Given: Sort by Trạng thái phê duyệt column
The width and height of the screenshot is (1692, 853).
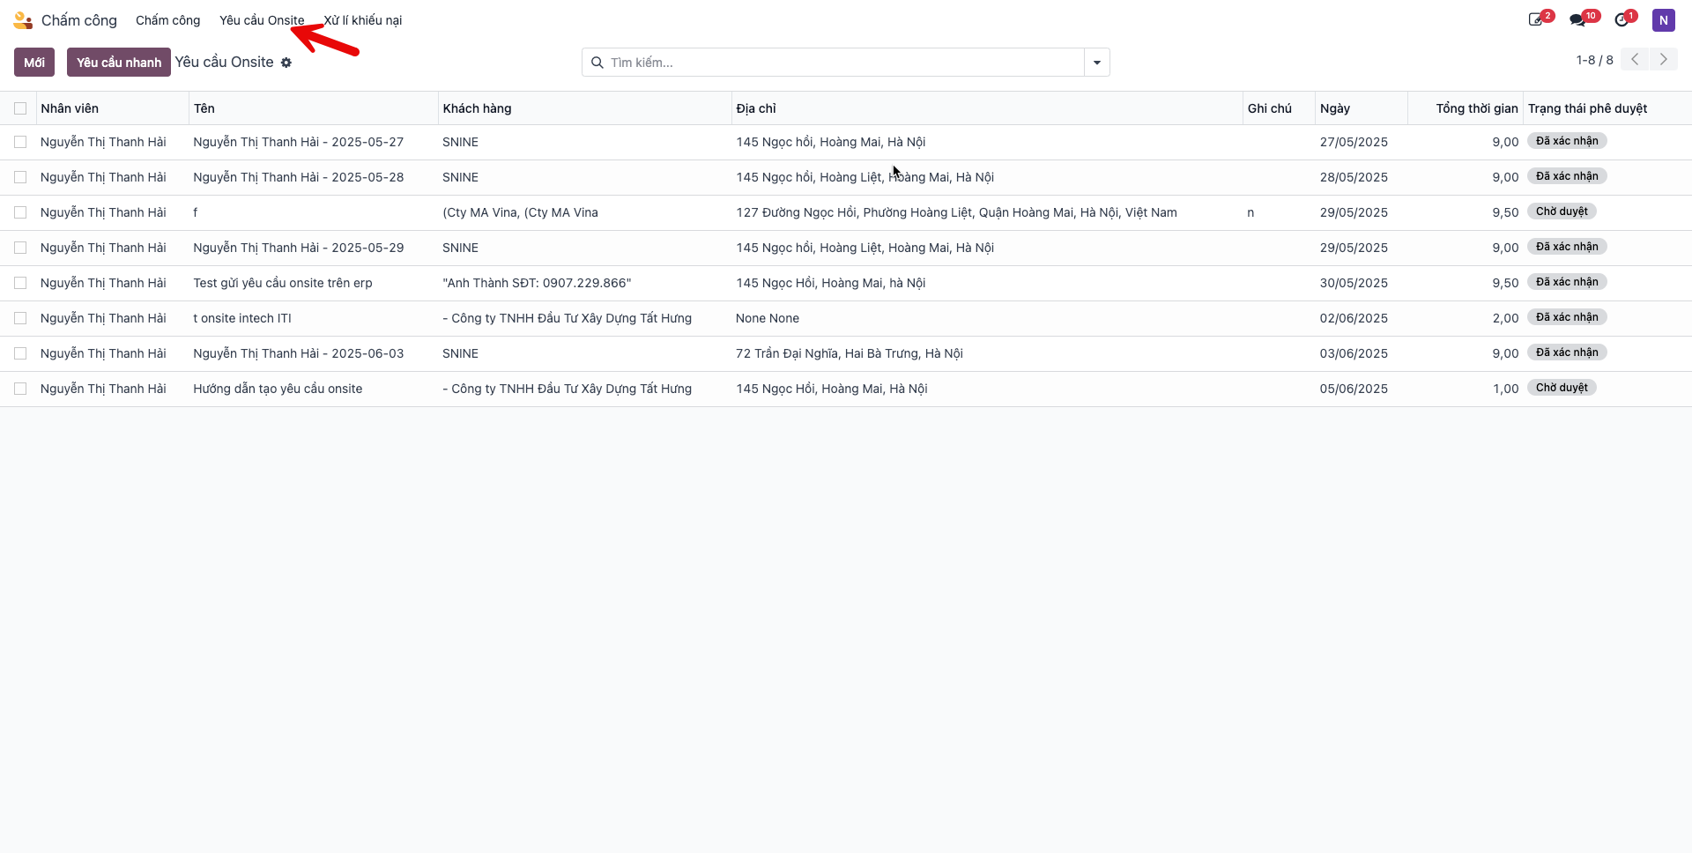Looking at the screenshot, I should click(x=1587, y=108).
